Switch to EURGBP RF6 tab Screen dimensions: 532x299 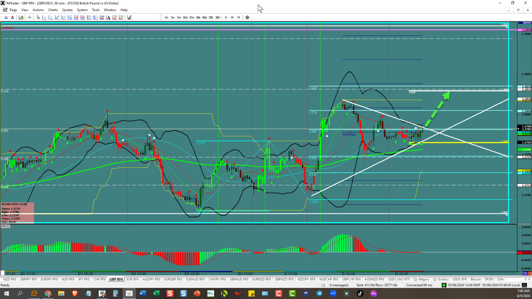tap(173, 279)
